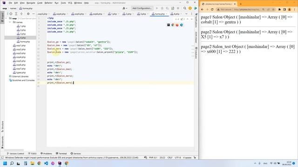
Task: Click the orange IDE updates icon
Action: point(190,8)
